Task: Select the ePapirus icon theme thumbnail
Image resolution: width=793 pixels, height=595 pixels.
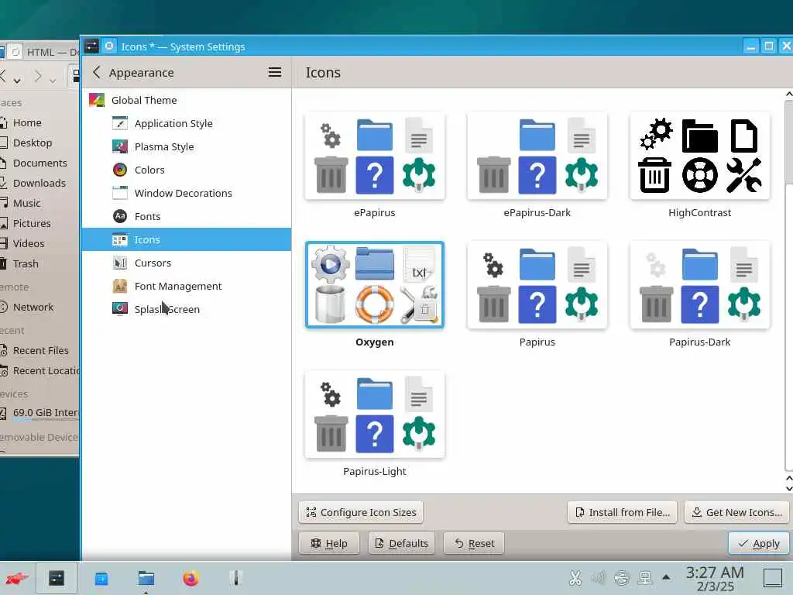Action: point(375,156)
